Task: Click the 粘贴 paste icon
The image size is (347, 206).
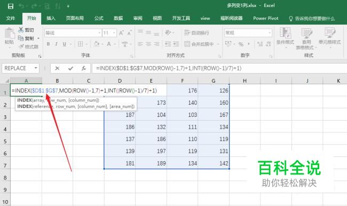Action: [9, 33]
